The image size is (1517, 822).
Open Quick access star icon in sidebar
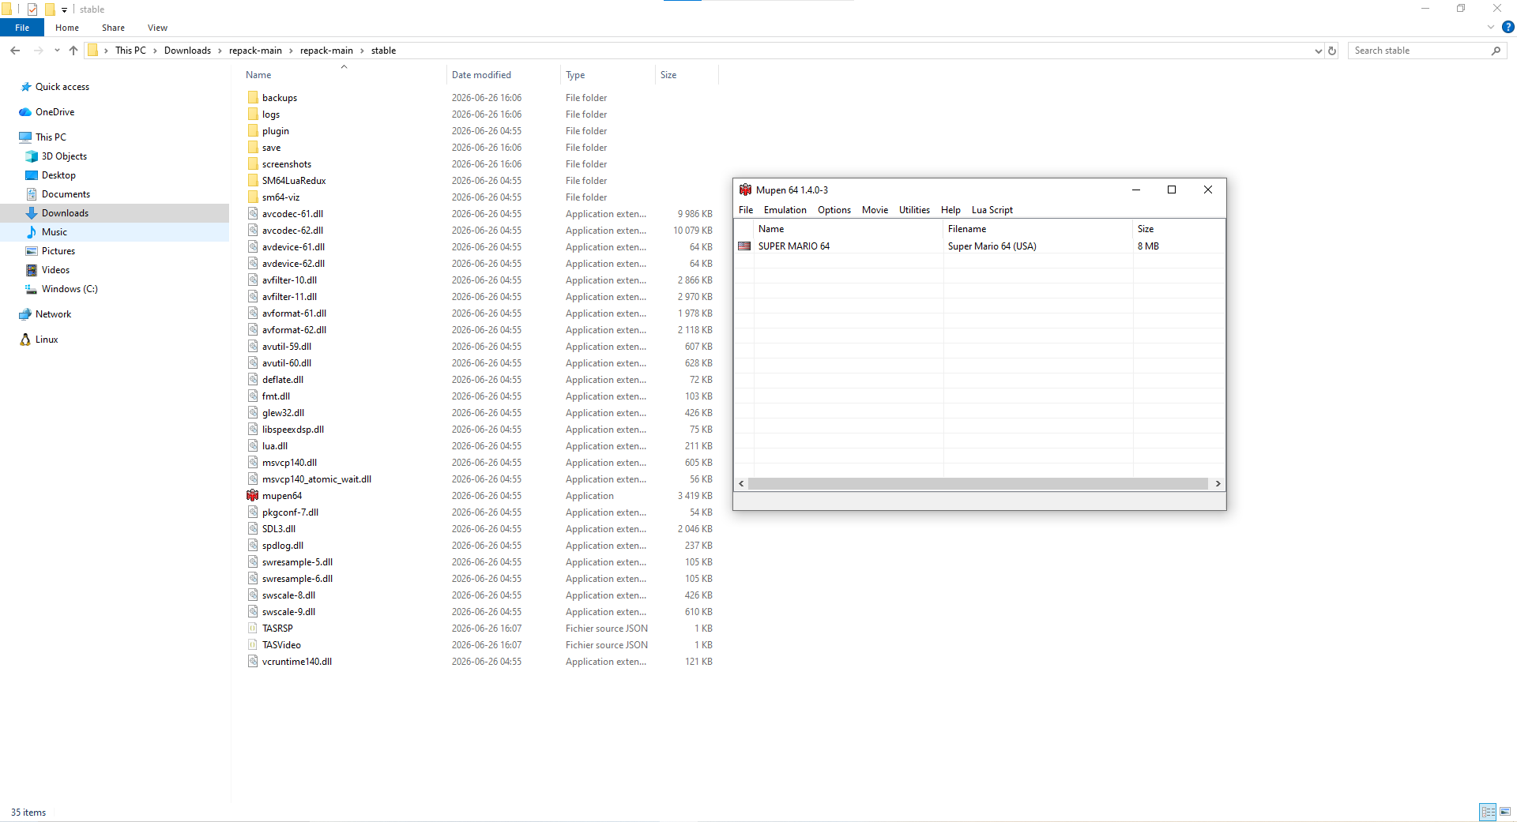coord(26,87)
